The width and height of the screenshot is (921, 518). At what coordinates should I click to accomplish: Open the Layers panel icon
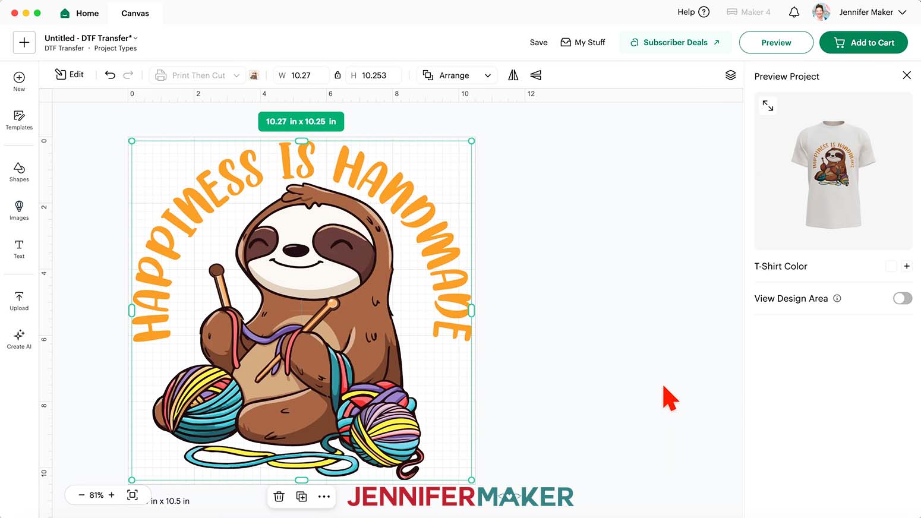pyautogui.click(x=731, y=75)
